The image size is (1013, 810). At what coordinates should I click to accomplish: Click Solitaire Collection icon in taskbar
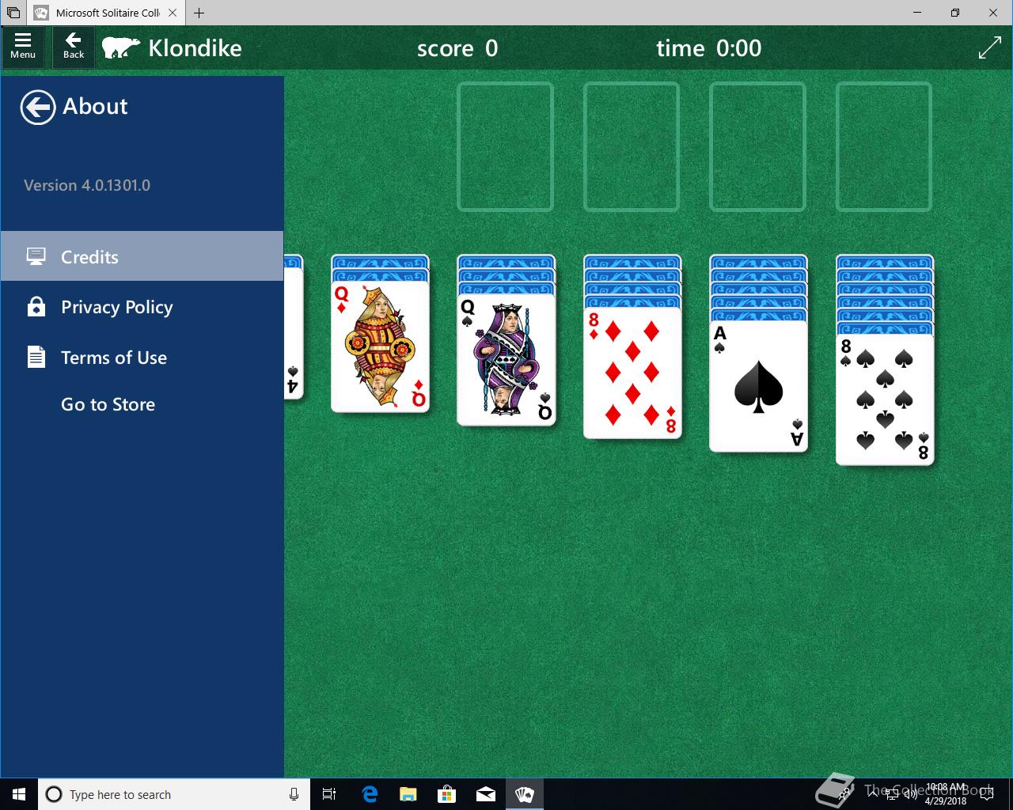click(525, 794)
